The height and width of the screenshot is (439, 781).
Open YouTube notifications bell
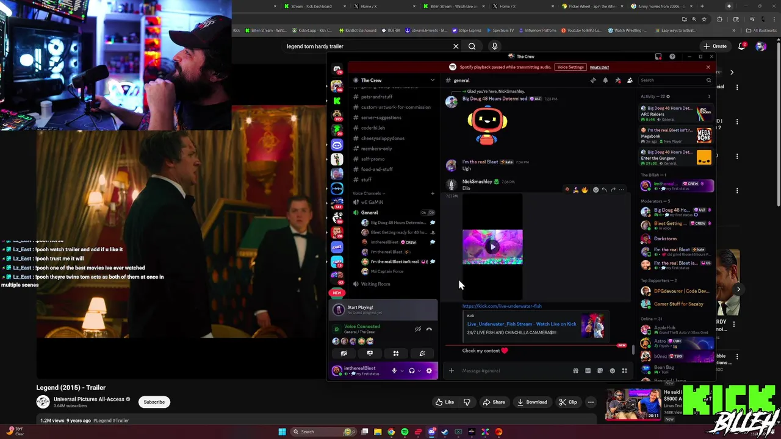(742, 46)
